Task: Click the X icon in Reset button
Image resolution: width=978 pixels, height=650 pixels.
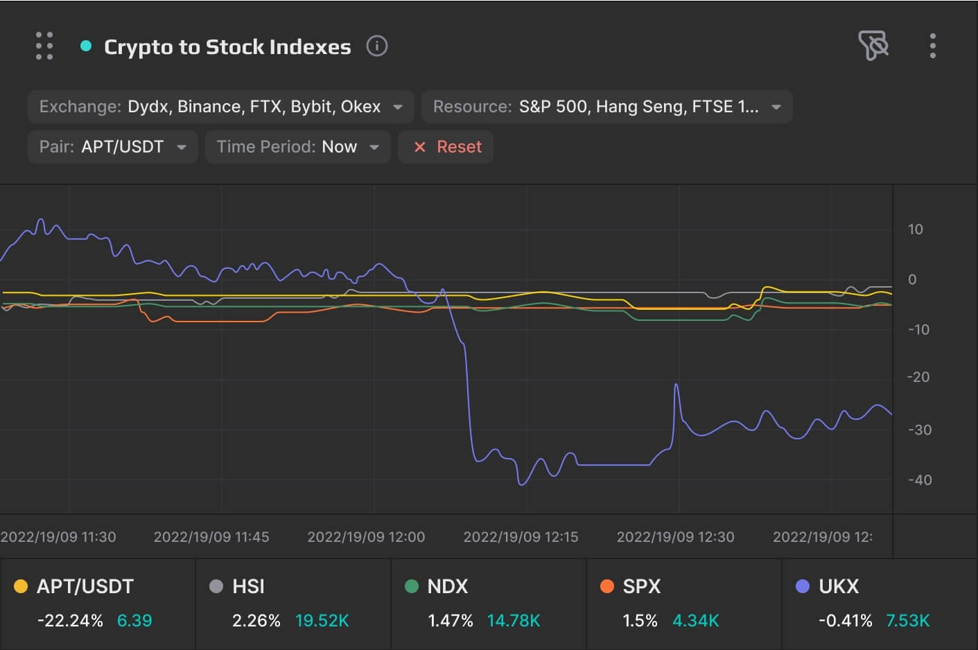Action: (419, 147)
